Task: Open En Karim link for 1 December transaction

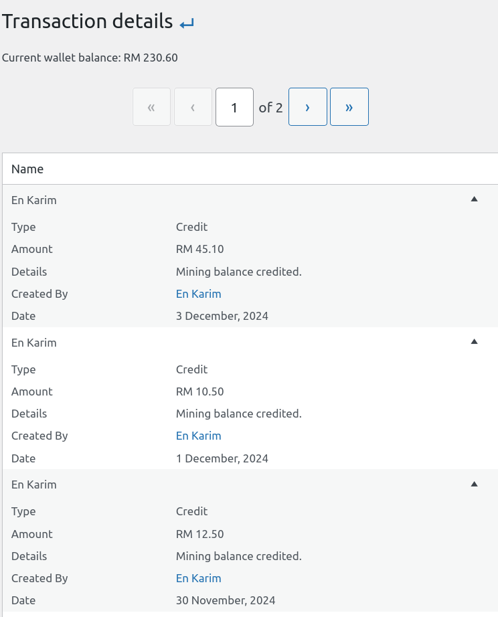Action: click(198, 436)
